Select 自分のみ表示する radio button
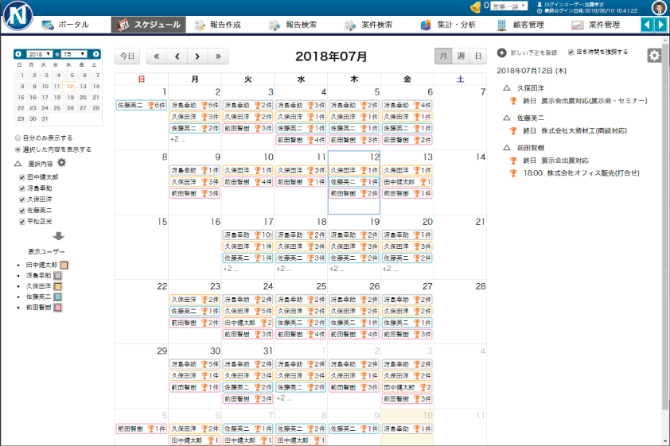This screenshot has height=446, width=670. [x=18, y=138]
